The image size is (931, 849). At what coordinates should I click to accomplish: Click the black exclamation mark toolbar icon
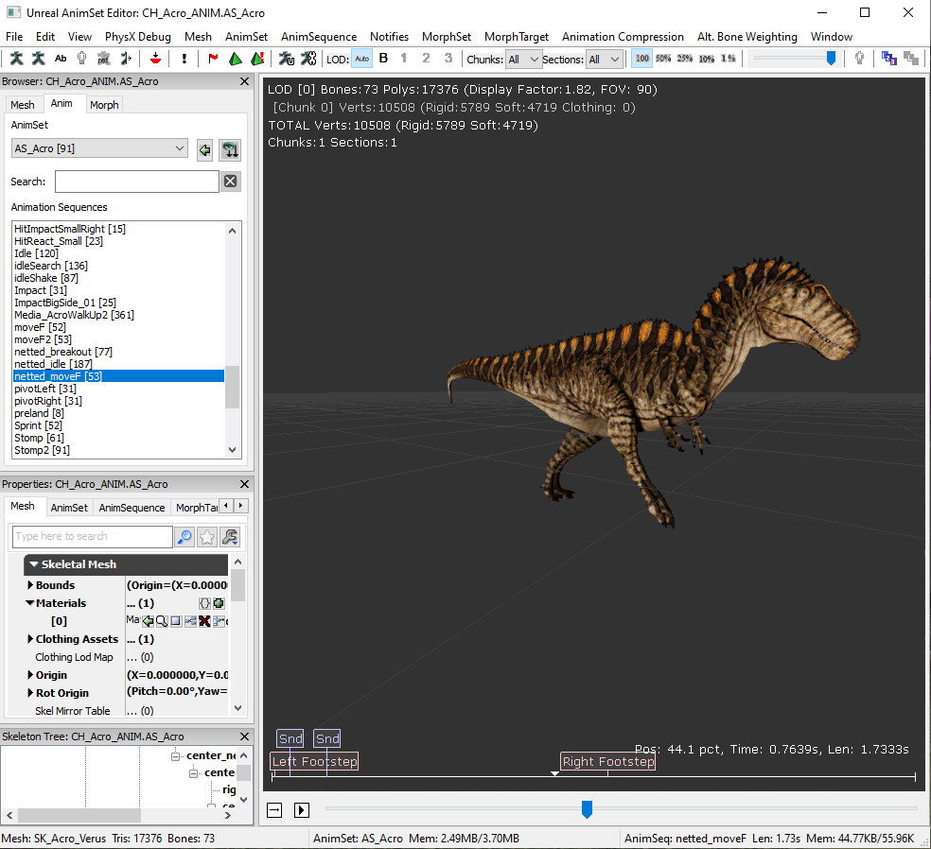pos(184,59)
